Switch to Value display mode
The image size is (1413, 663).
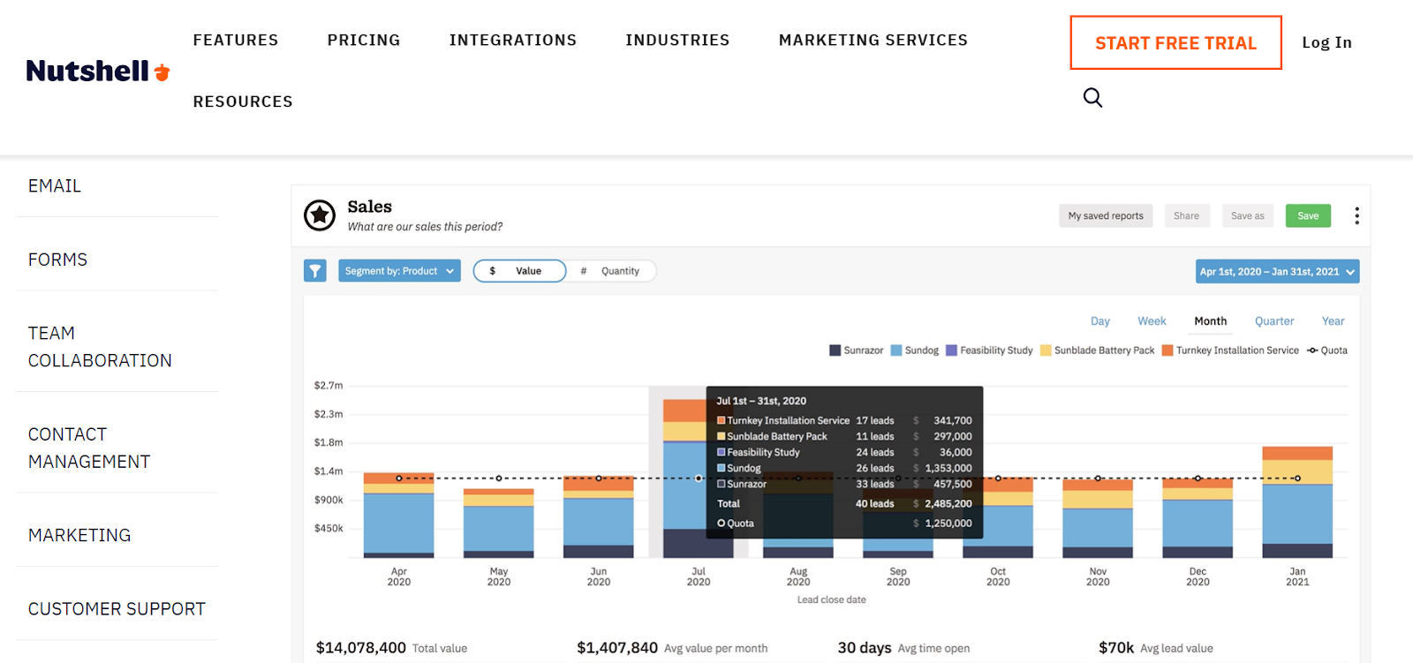pos(519,271)
